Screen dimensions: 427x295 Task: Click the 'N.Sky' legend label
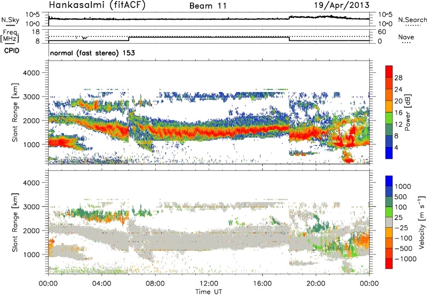[x=10, y=20]
